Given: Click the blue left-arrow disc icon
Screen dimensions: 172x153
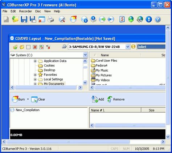Looking at the screenshot, I should [111, 19].
